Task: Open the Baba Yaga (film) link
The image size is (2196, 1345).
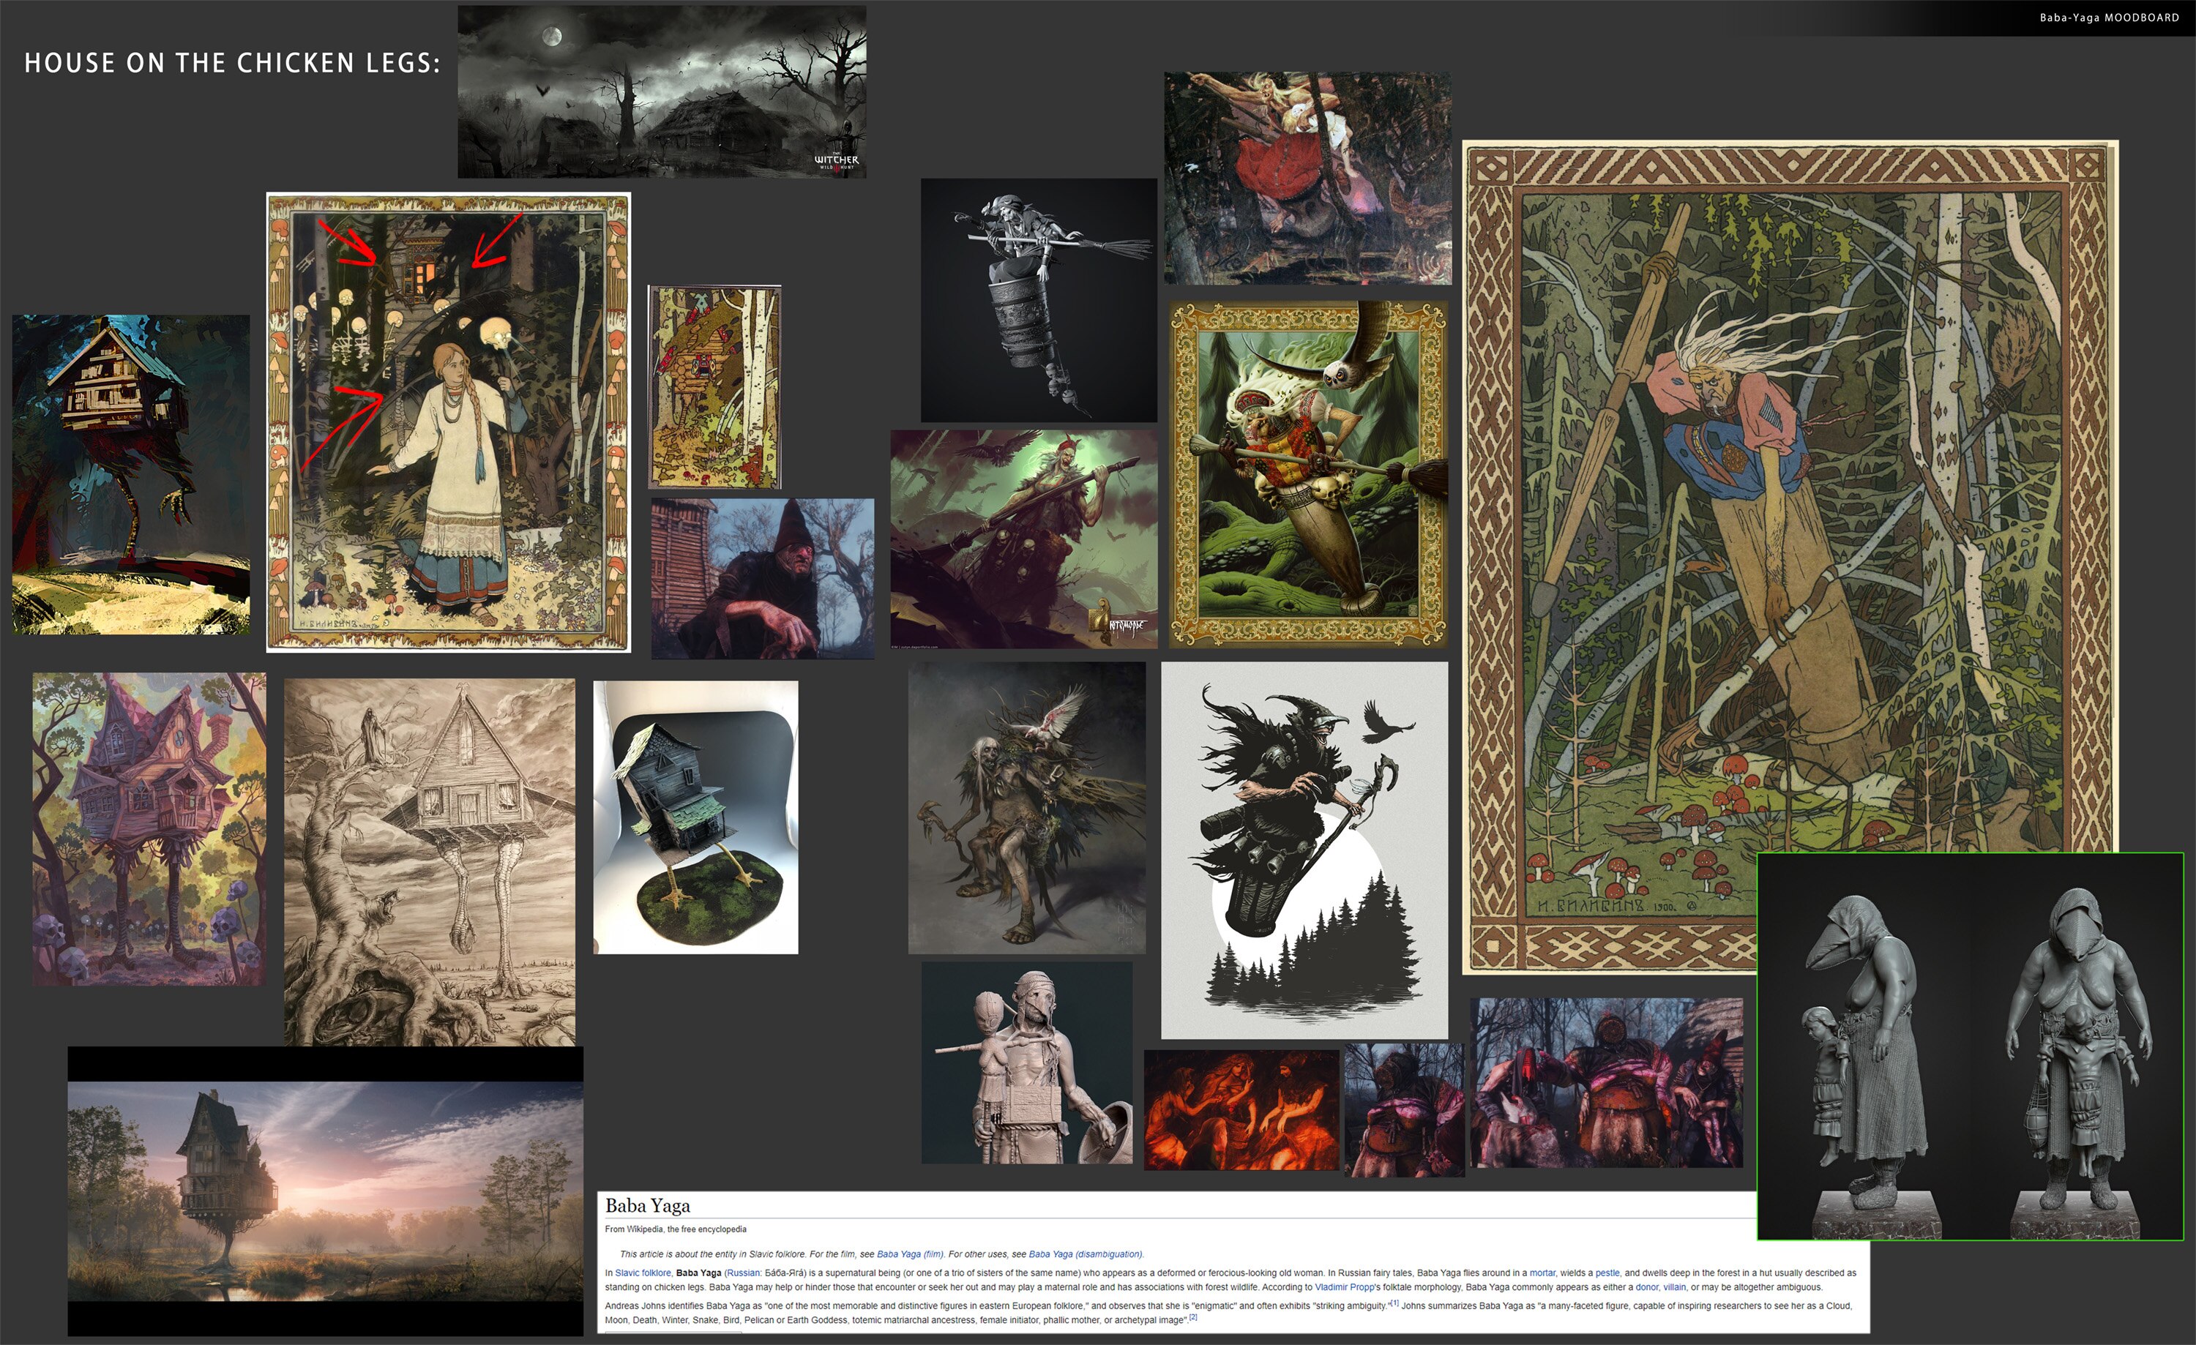Action: click(x=910, y=1254)
